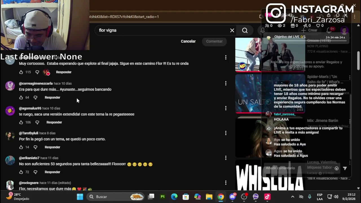Click the Windows Start button
The width and height of the screenshot is (361, 203).
(x=80, y=197)
